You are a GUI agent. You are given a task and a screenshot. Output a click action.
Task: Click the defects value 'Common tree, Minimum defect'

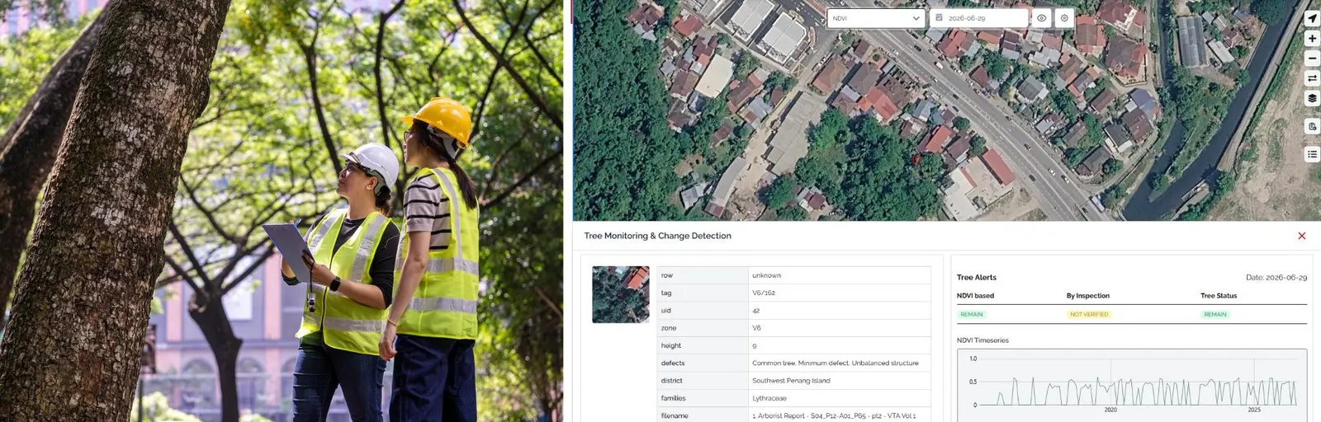point(836,363)
